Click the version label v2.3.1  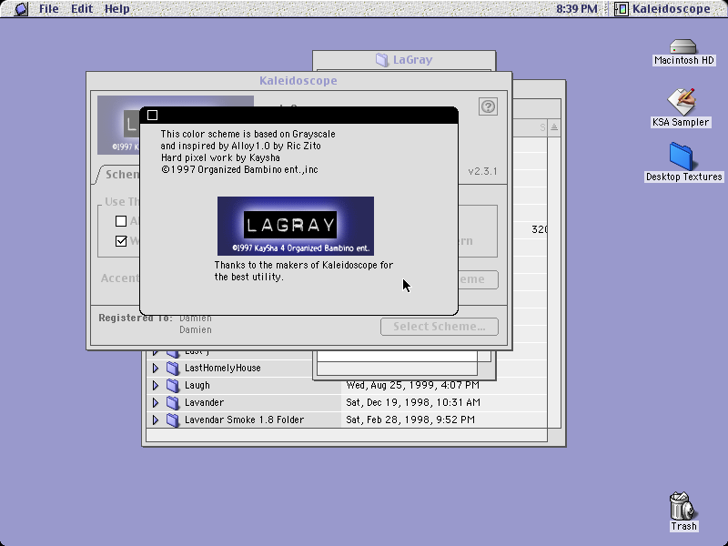482,171
